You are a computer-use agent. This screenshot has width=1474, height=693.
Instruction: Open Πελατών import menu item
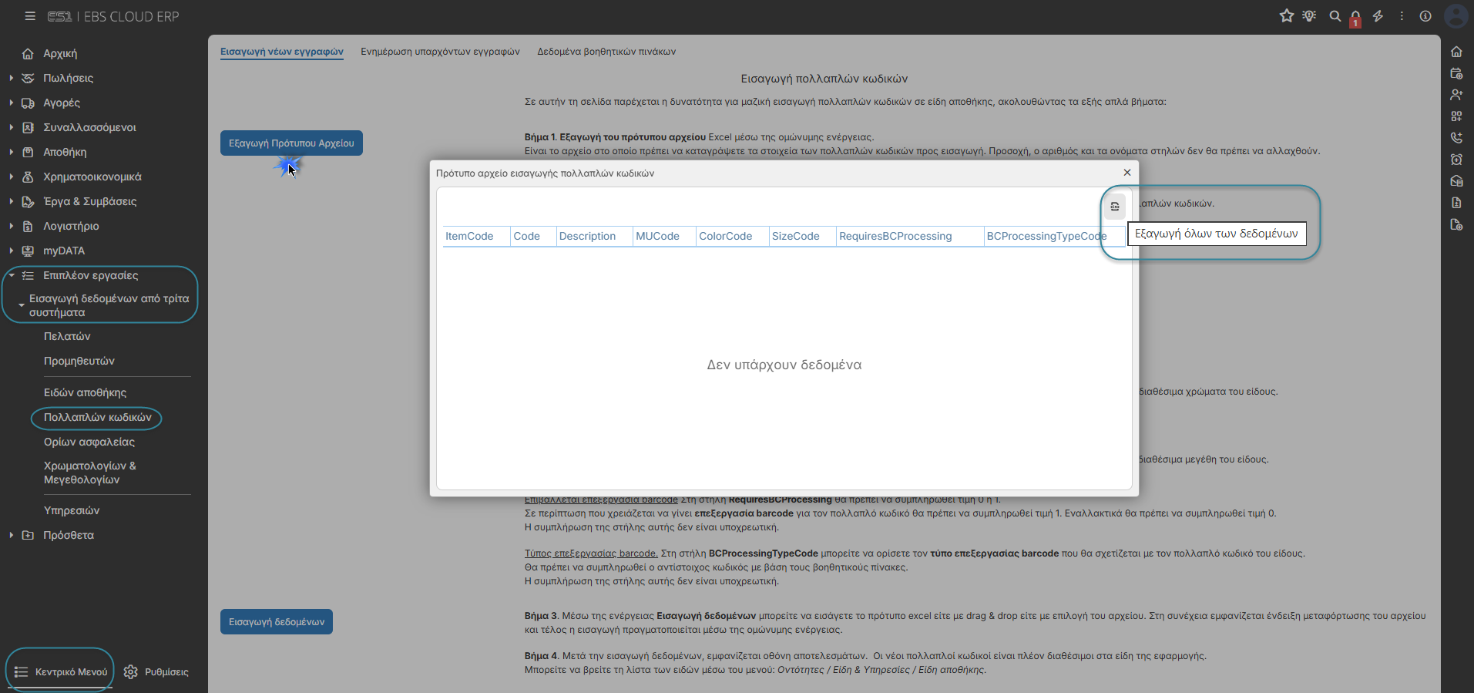tap(67, 336)
